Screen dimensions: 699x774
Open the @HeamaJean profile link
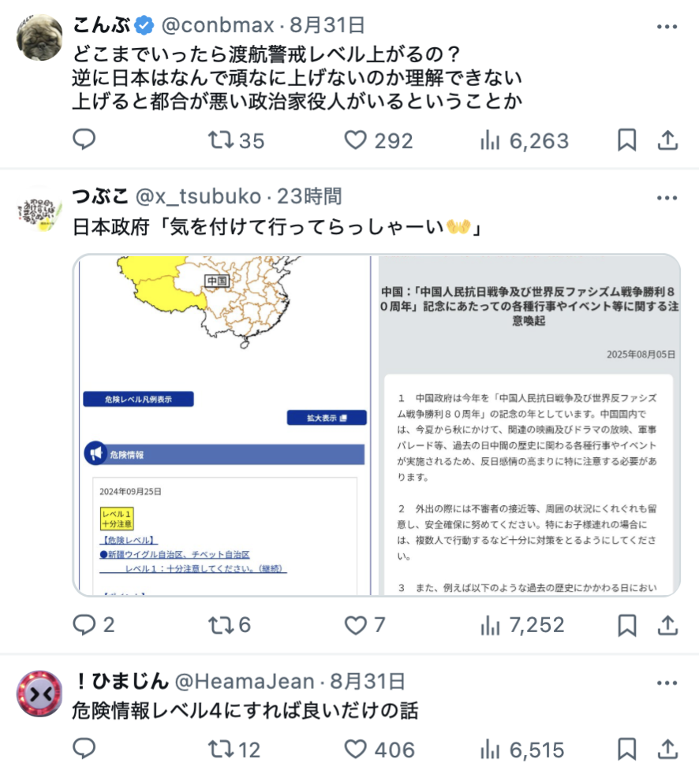(x=245, y=682)
